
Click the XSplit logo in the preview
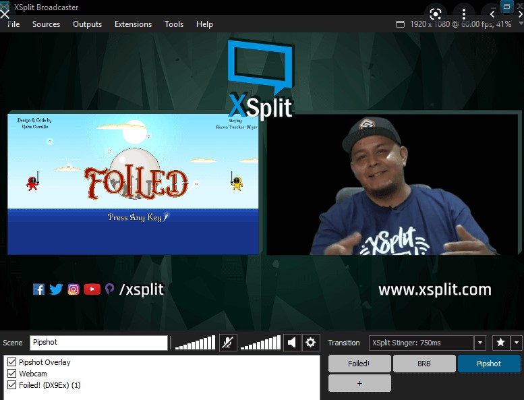click(261, 79)
